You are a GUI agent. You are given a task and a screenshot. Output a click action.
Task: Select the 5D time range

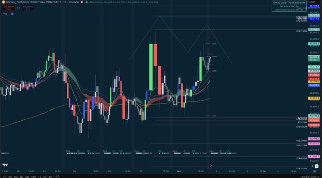pyautogui.click(x=10, y=177)
